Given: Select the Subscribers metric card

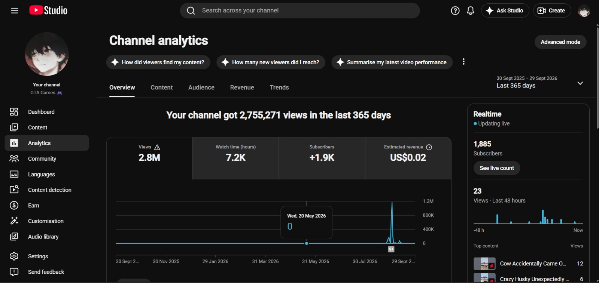Looking at the screenshot, I should pyautogui.click(x=322, y=158).
